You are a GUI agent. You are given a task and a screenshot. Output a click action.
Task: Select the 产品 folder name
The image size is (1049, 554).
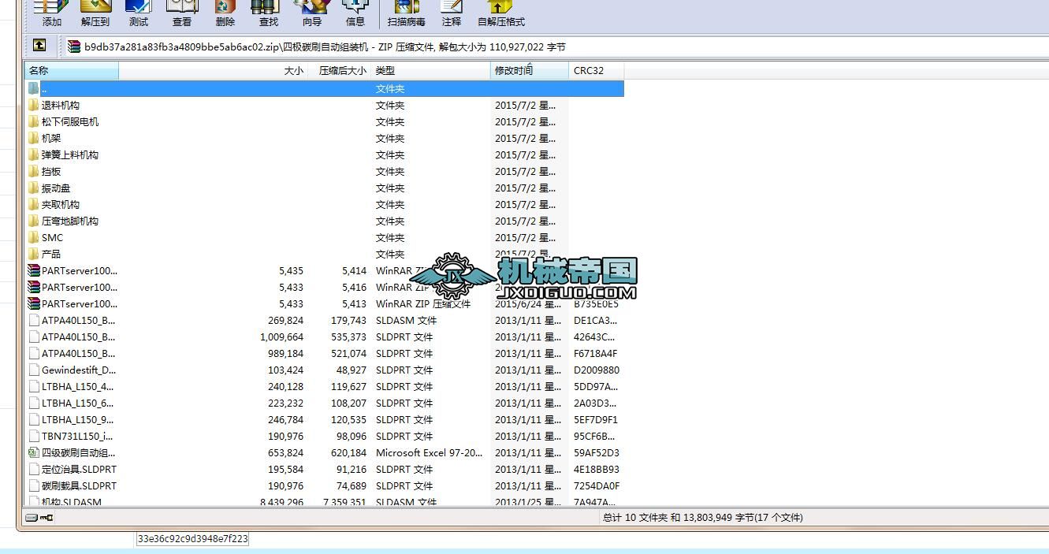coord(51,254)
